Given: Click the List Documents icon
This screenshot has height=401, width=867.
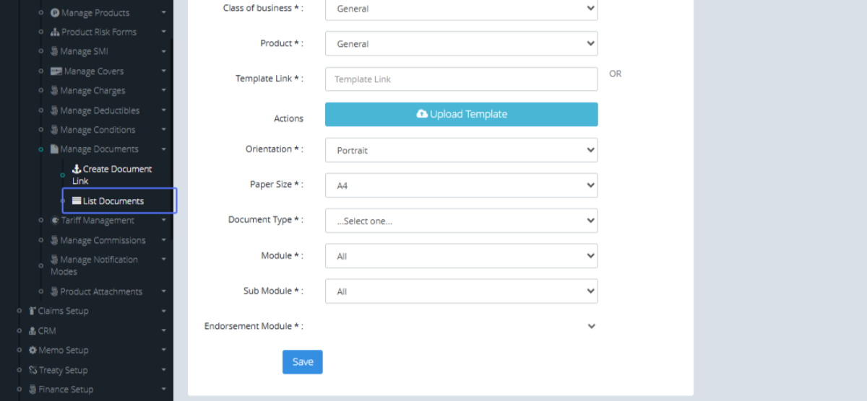Looking at the screenshot, I should [x=77, y=201].
